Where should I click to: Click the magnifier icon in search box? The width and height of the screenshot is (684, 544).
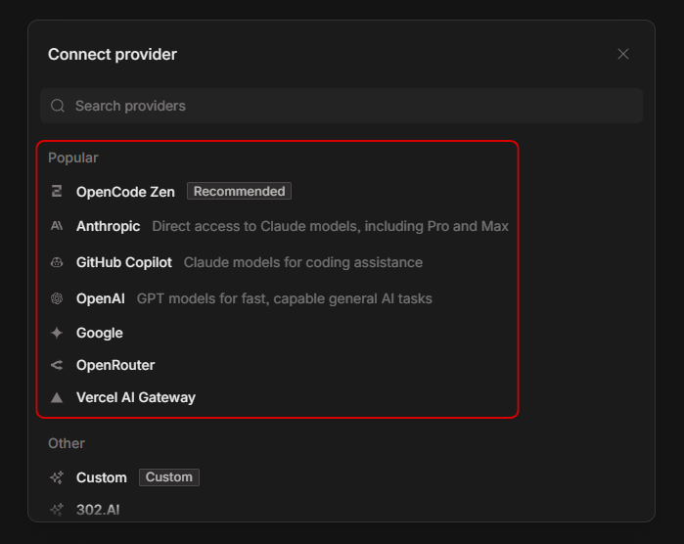pos(58,106)
